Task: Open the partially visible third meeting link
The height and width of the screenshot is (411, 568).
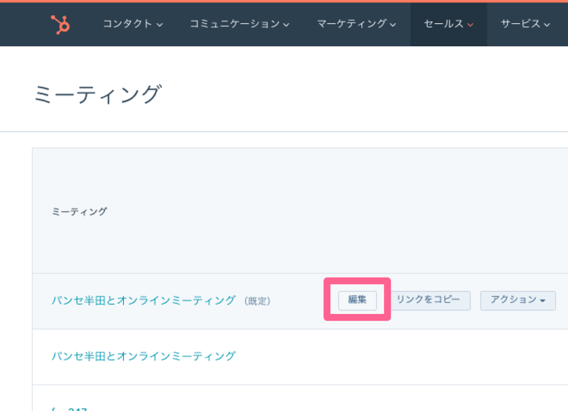Action: (x=70, y=407)
